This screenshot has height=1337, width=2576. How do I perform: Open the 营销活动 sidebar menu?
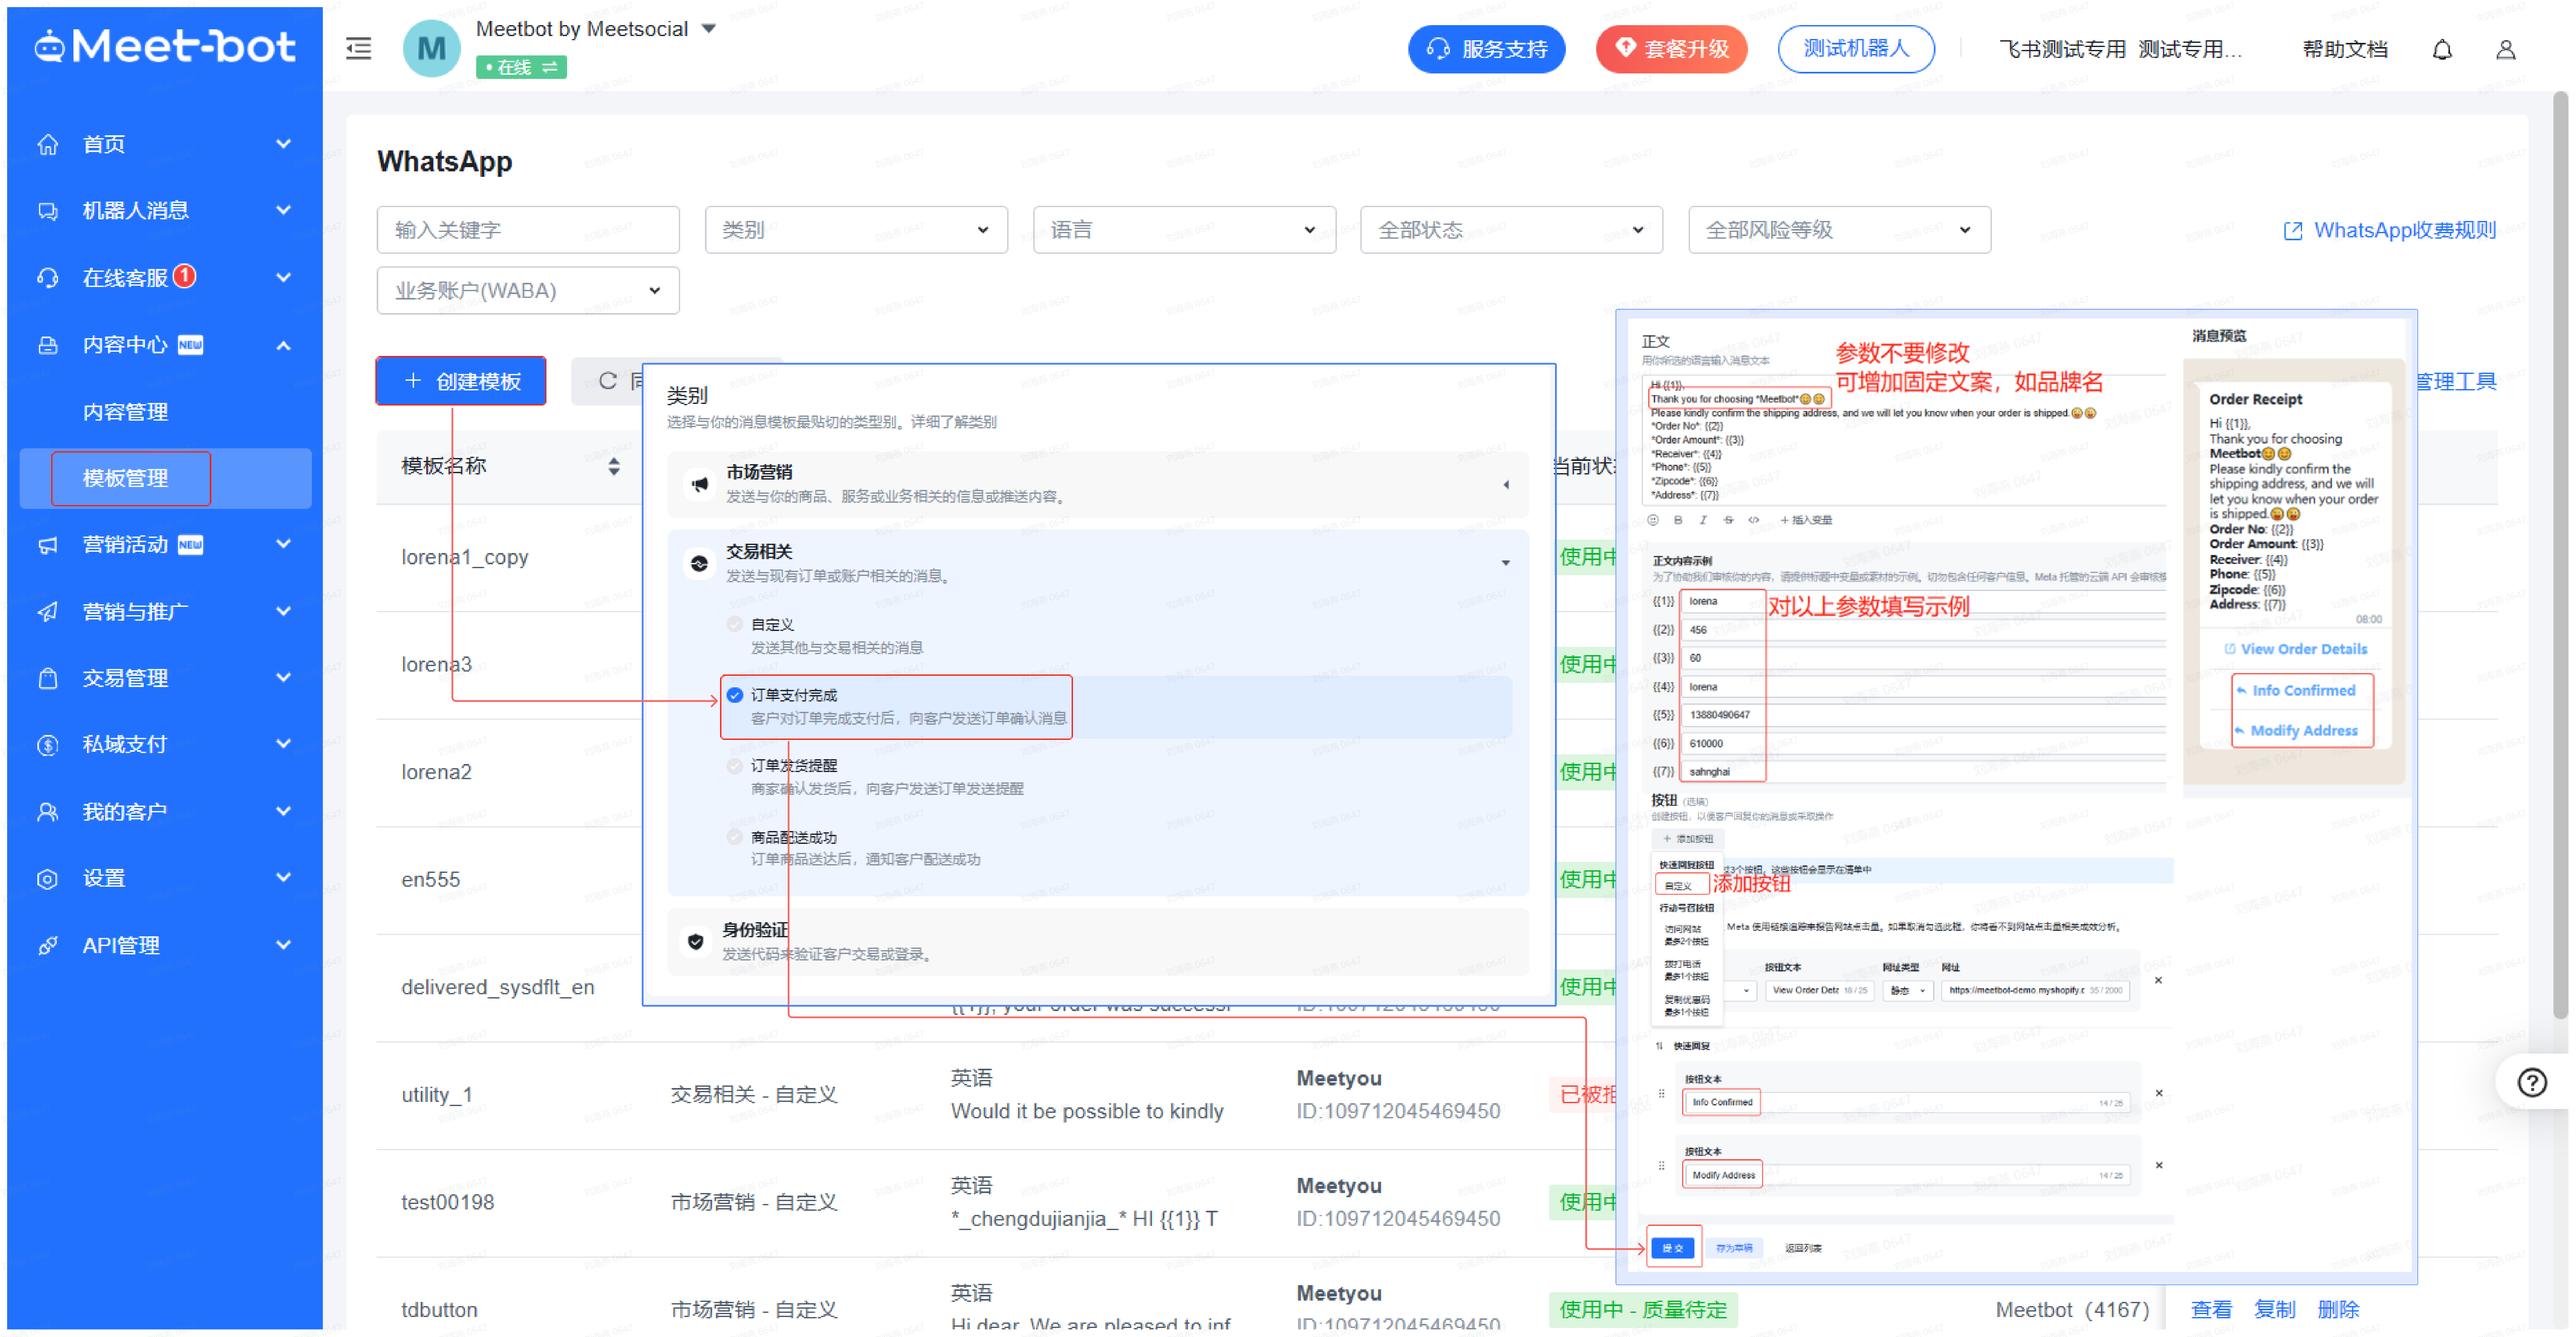coord(165,545)
